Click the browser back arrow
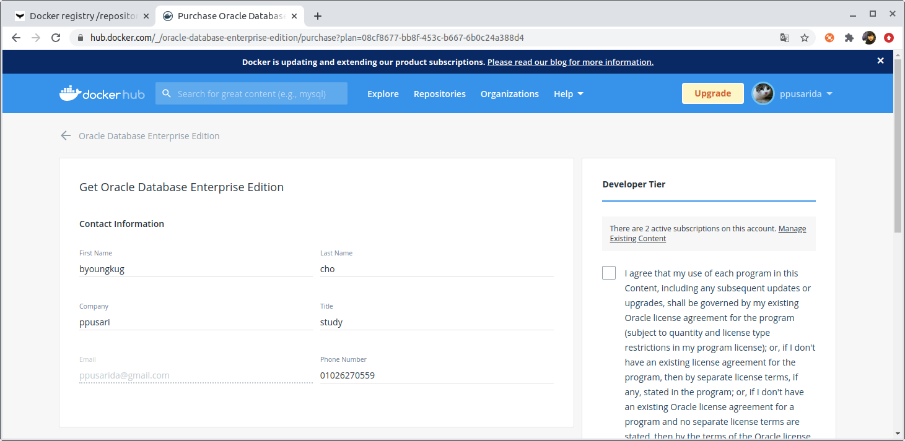Image resolution: width=905 pixels, height=441 pixels. 16,38
